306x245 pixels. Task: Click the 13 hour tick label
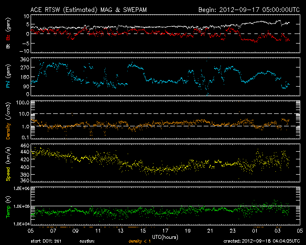[x=120, y=231]
